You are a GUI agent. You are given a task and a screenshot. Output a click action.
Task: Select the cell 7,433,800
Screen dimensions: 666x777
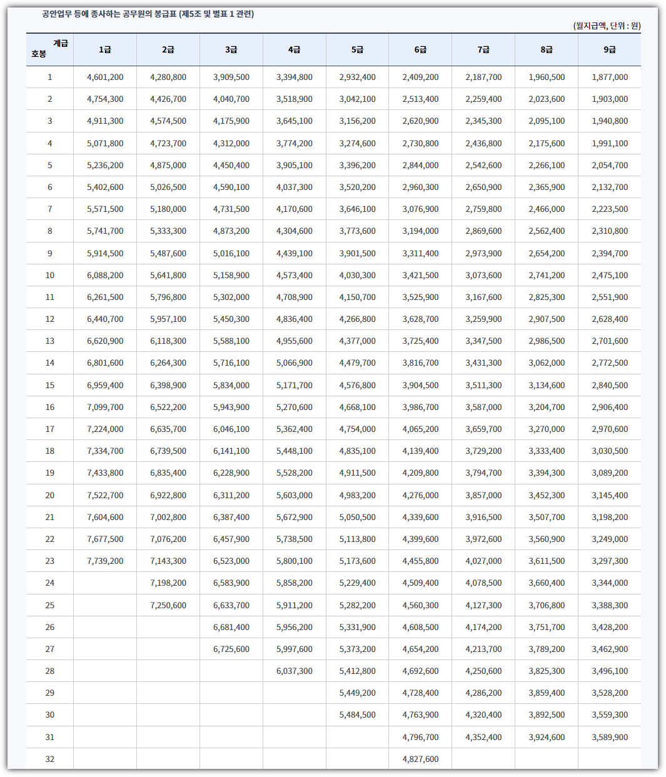tap(105, 473)
